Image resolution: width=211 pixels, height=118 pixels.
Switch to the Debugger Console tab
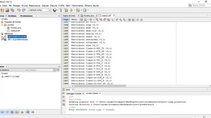tap(74, 94)
